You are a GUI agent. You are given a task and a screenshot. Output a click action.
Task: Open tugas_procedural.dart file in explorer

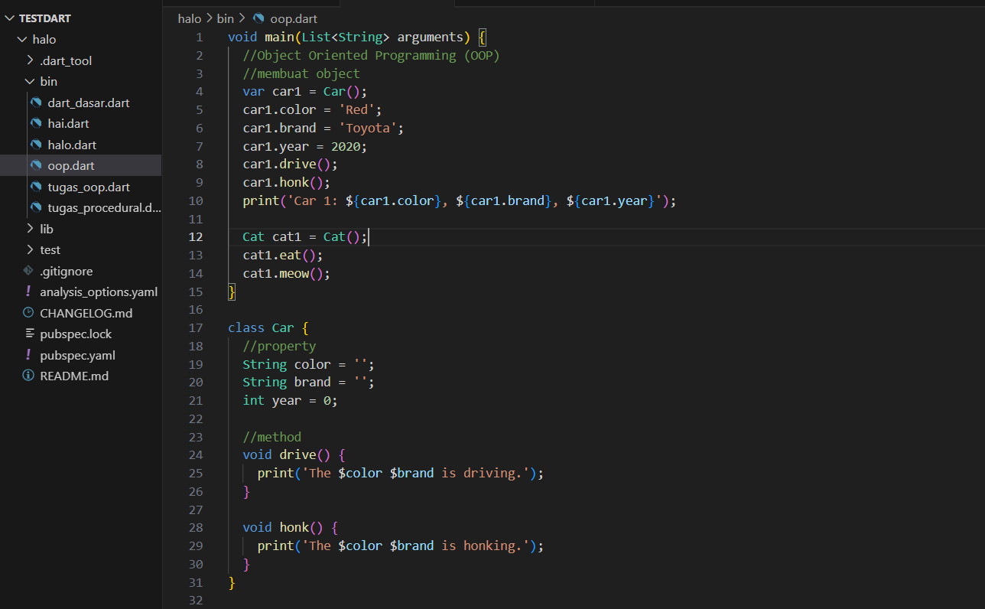tap(103, 207)
